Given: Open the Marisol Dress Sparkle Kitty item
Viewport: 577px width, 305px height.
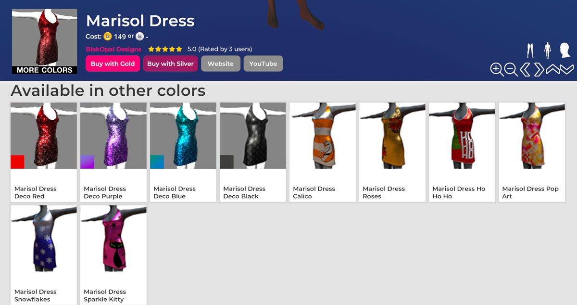Looking at the screenshot, I should pos(113,255).
